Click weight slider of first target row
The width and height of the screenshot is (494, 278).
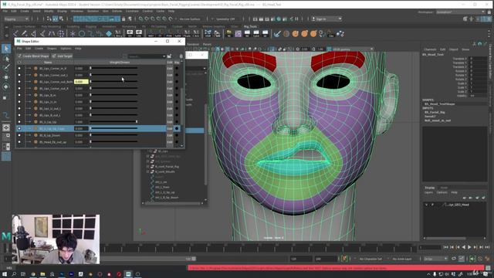(x=113, y=68)
